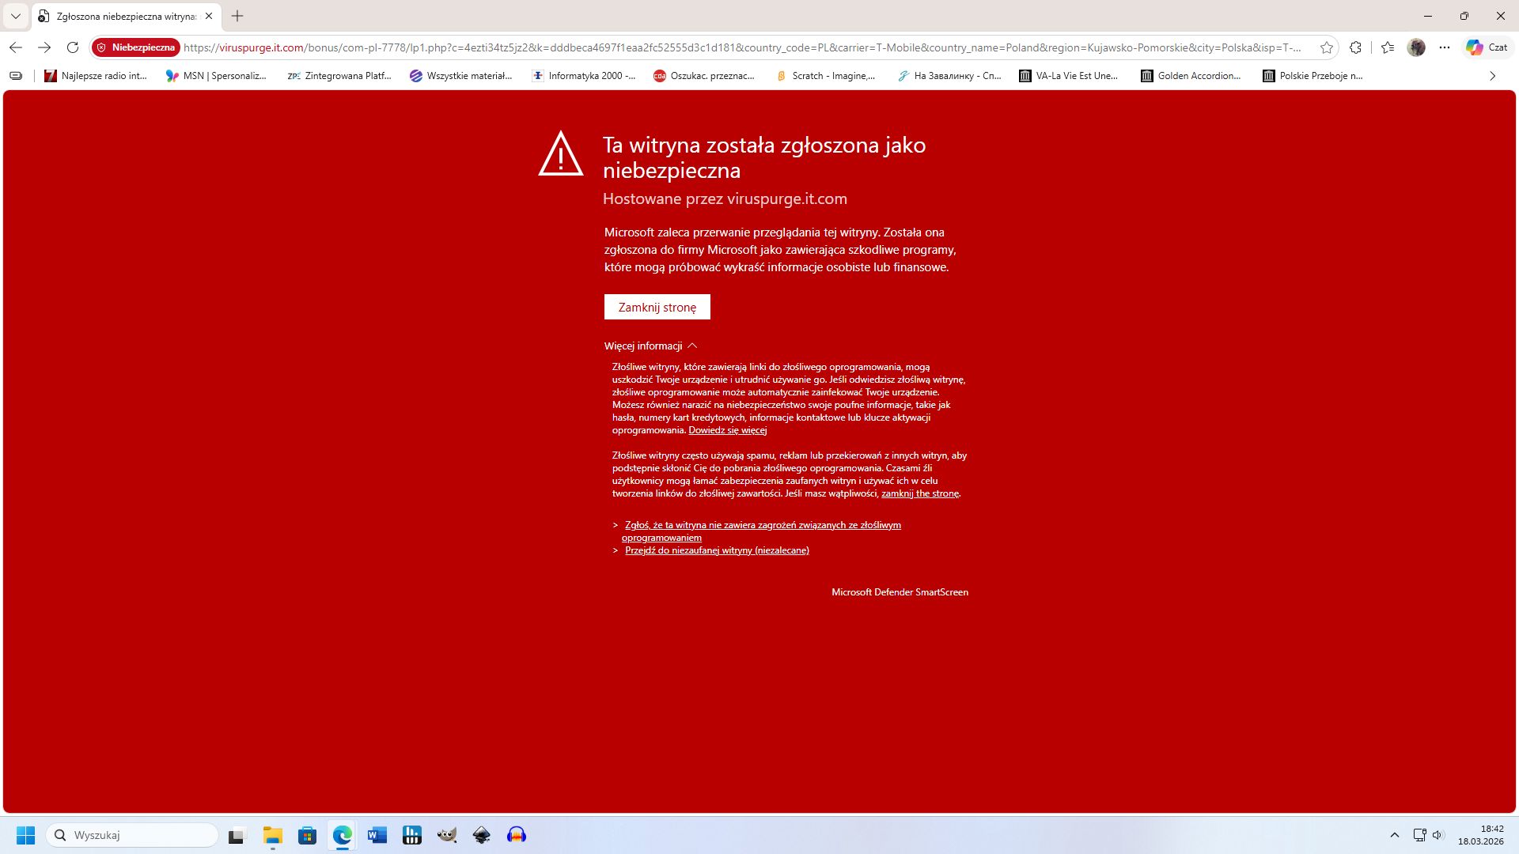
Task: Open the Favorites list icon
Action: point(1388,47)
